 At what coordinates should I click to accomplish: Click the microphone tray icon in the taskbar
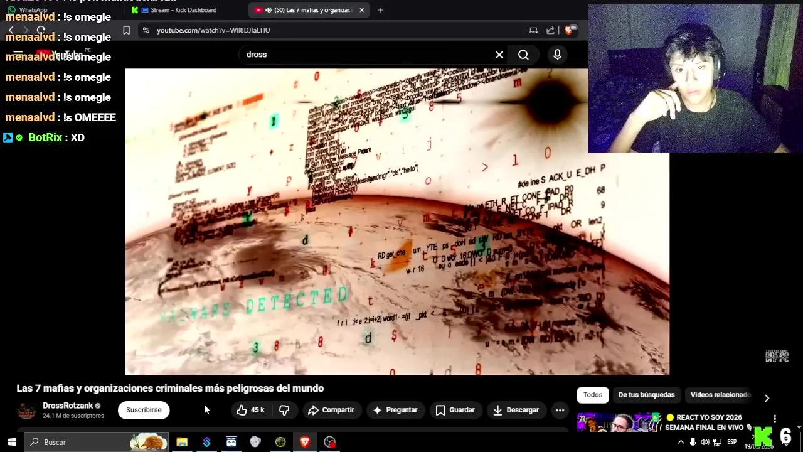point(693,442)
